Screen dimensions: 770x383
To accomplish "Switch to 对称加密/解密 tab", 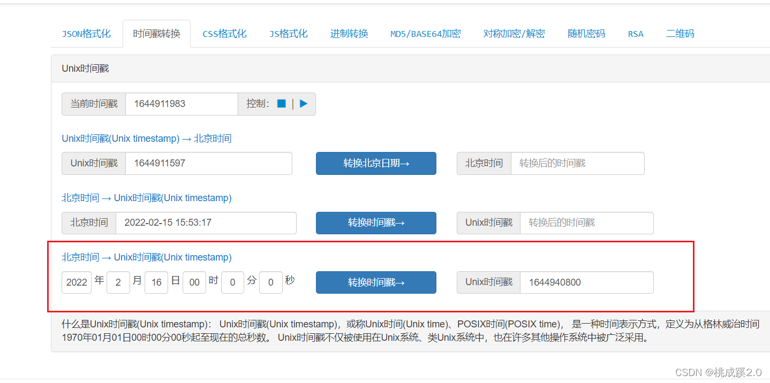I will [514, 34].
